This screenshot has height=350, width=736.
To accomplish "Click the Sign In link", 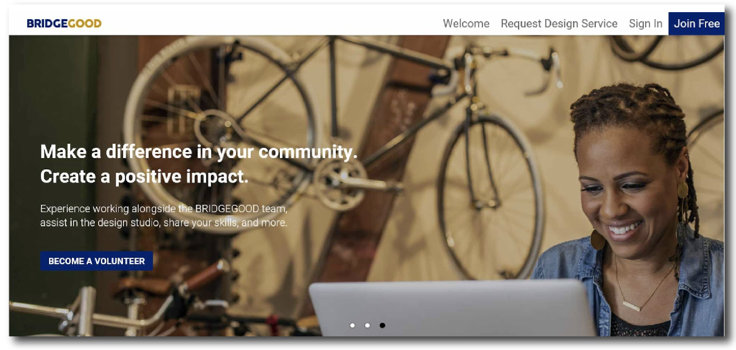I will (645, 24).
